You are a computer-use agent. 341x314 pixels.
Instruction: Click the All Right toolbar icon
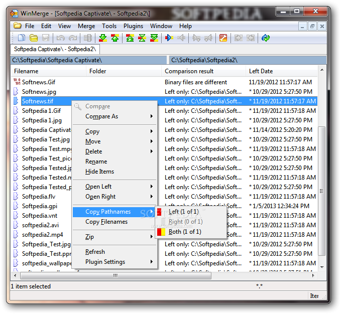pyautogui.click(x=239, y=38)
